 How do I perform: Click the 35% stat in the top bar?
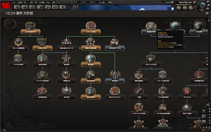pyautogui.click(x=20, y=2)
